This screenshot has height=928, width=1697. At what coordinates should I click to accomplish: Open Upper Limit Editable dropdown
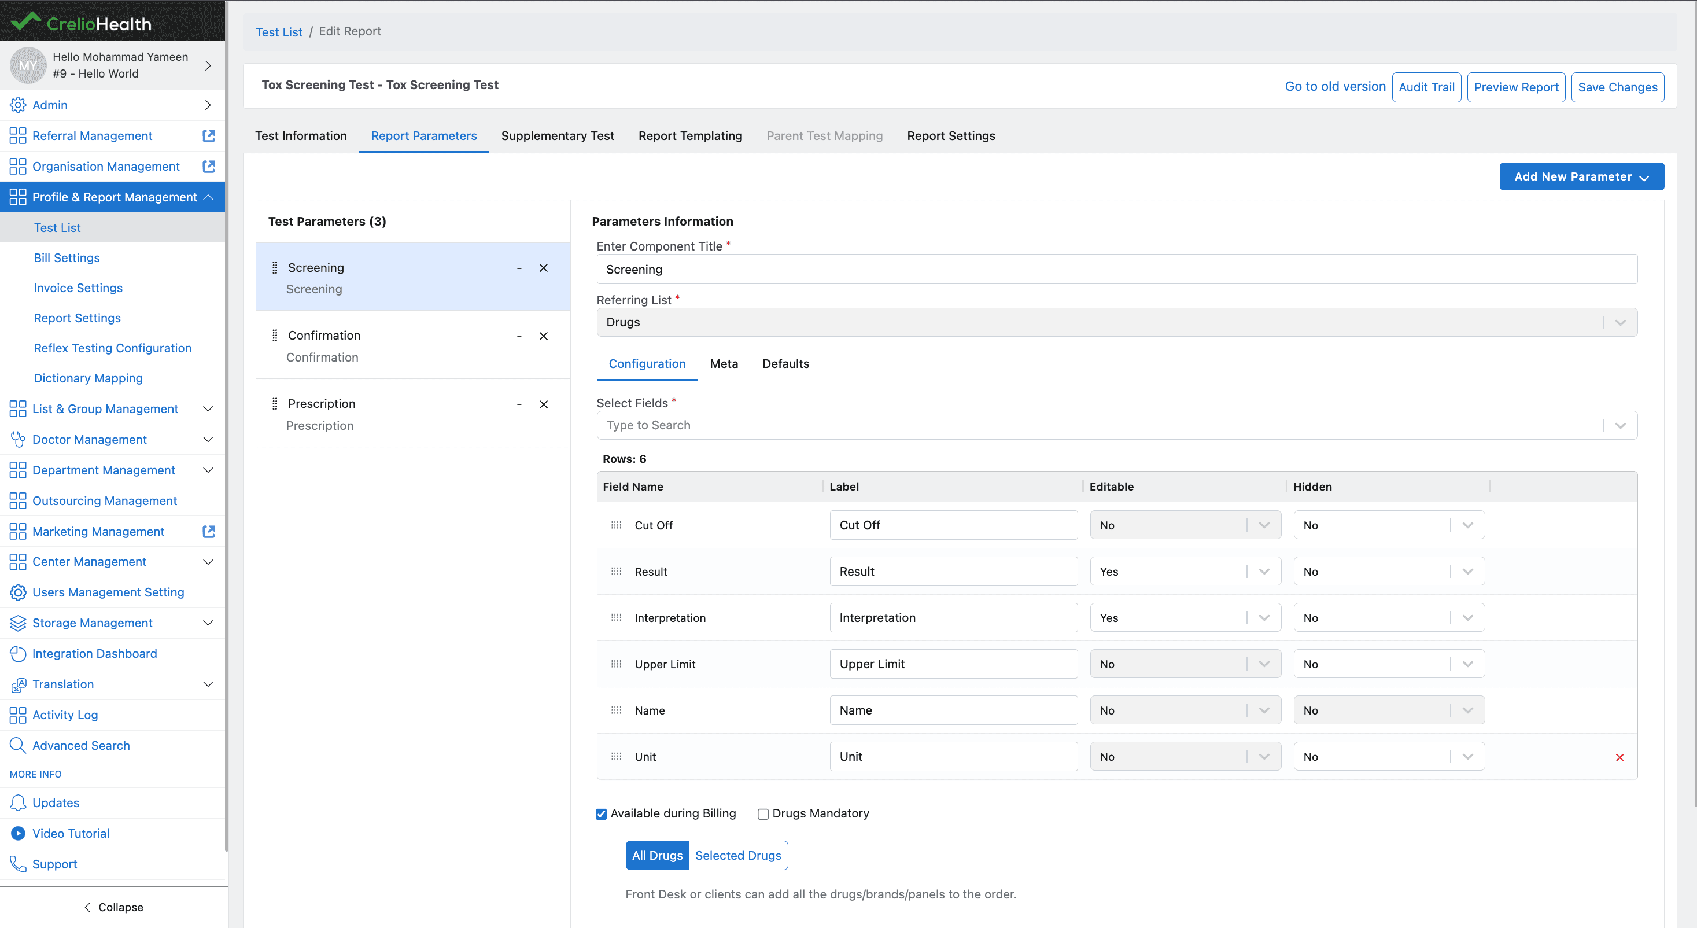[1185, 664]
